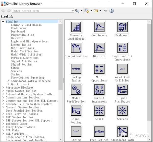Viewport: 153px width, 142px height.
Task: Click the library grid scroll-up arrow
Action: 149,22
